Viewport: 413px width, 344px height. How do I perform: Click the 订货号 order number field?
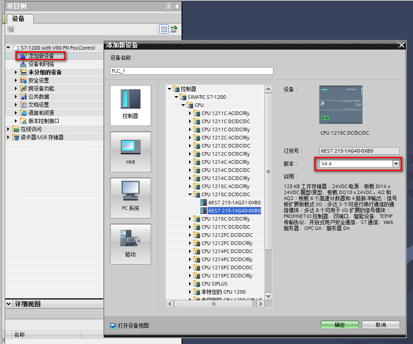(359, 151)
